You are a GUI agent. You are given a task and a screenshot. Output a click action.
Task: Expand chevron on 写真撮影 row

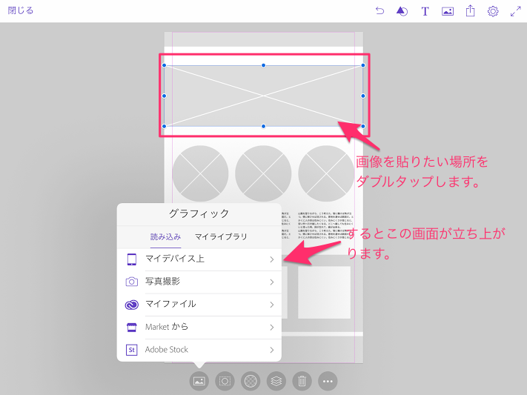click(x=271, y=282)
